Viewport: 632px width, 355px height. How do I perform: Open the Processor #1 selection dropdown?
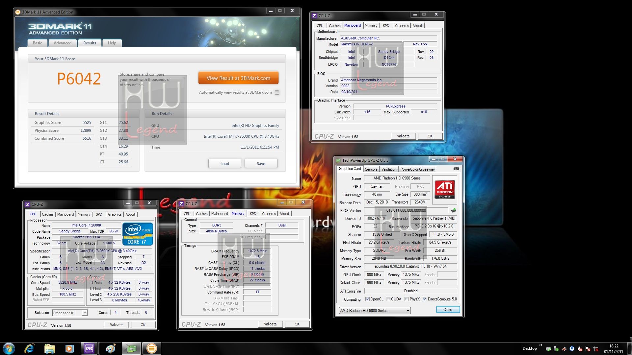70,313
